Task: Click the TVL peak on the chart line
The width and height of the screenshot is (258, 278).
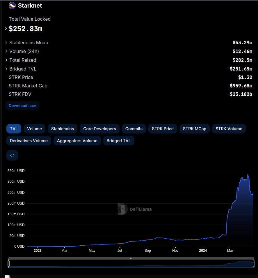Action: (248, 175)
